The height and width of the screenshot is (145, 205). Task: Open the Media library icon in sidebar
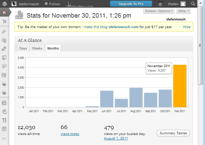(x=4, y=40)
